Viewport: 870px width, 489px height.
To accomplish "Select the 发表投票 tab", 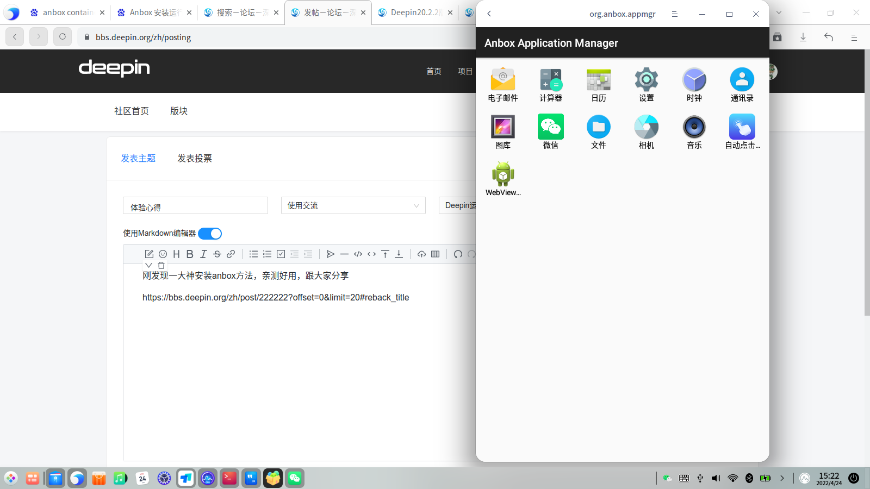I will [195, 158].
